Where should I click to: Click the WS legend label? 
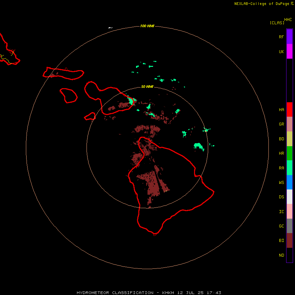tap(281, 183)
